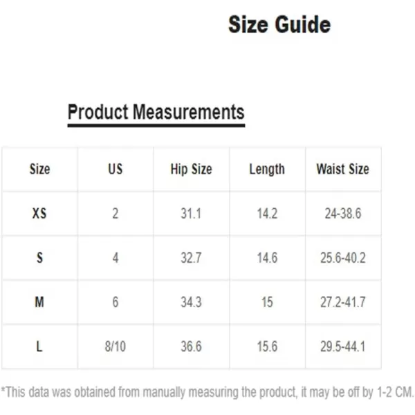
Task: Select the Length column header
Action: pyautogui.click(x=267, y=169)
